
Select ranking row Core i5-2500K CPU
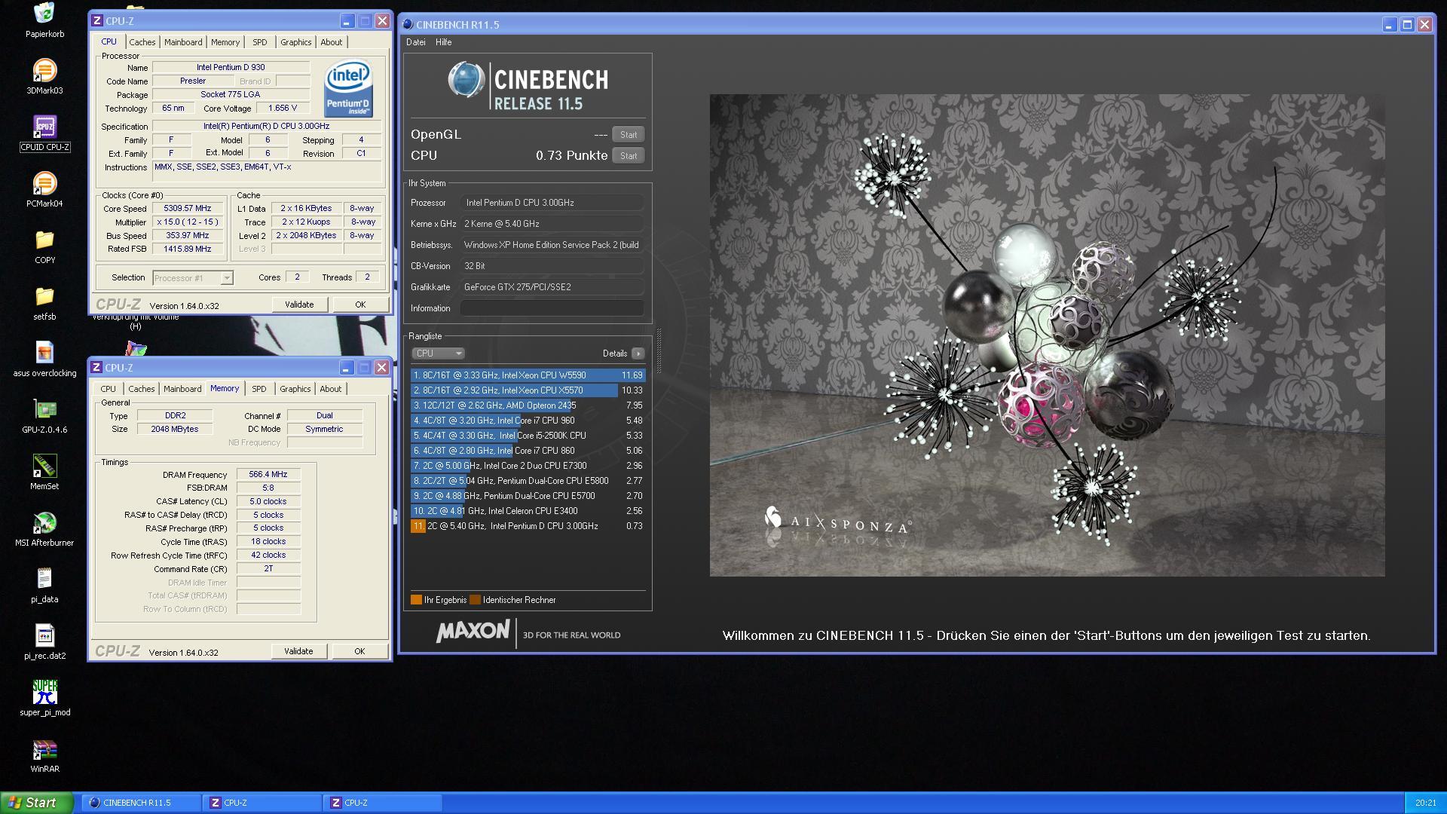[x=528, y=436]
